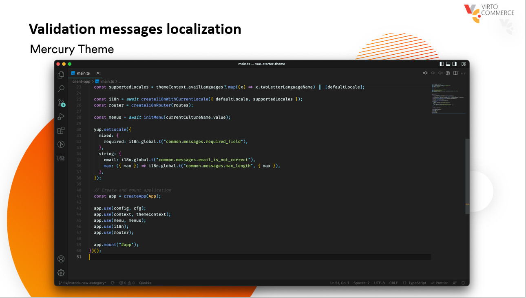The height and width of the screenshot is (298, 526).
Task: Close the main.ts tab
Action: coord(98,73)
